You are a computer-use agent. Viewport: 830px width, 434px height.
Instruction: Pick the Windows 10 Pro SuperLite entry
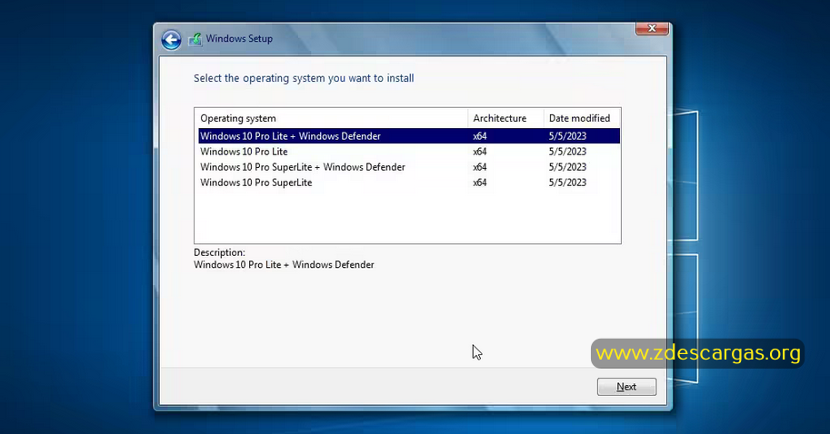(x=409, y=182)
